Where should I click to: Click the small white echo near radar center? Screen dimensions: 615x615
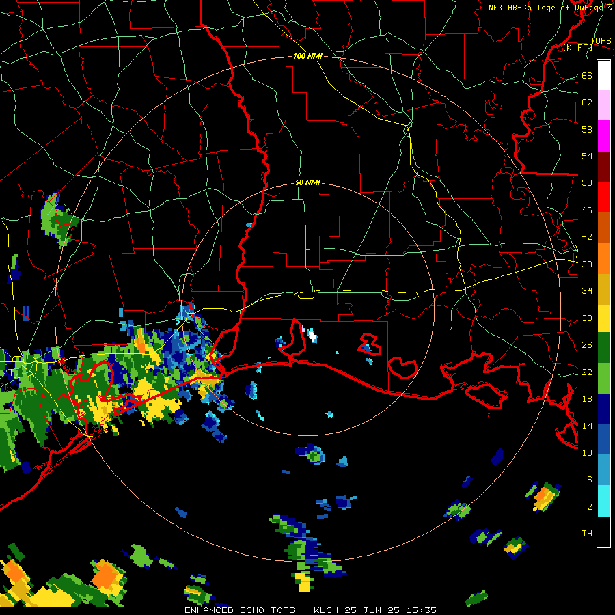[312, 336]
